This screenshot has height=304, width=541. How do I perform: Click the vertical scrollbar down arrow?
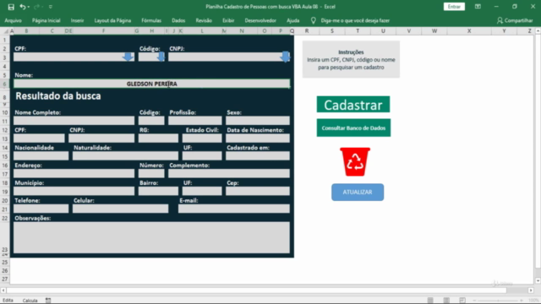pyautogui.click(x=538, y=281)
